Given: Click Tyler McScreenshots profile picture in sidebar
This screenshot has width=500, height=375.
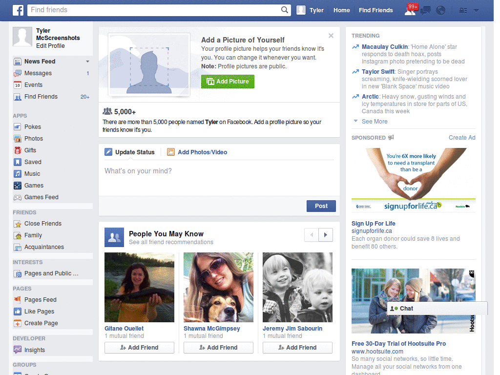Looking at the screenshot, I should coord(22,37).
